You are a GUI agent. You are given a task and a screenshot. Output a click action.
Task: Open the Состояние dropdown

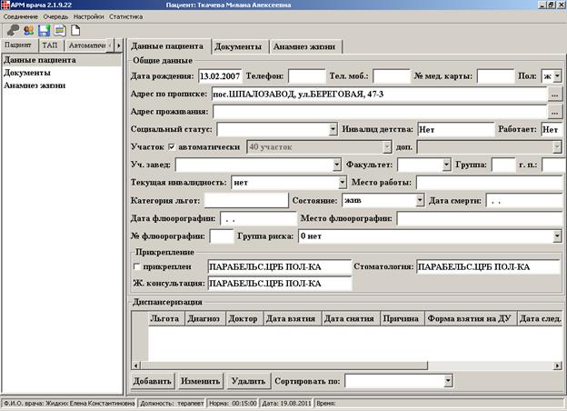click(x=420, y=200)
